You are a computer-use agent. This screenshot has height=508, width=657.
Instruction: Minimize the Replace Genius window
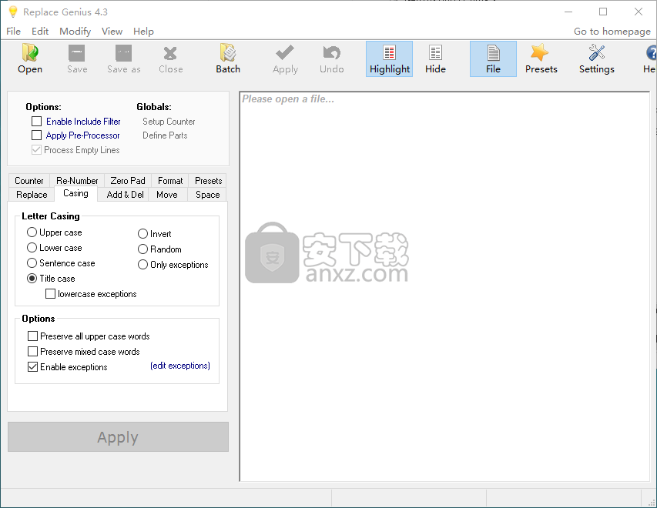(x=568, y=12)
